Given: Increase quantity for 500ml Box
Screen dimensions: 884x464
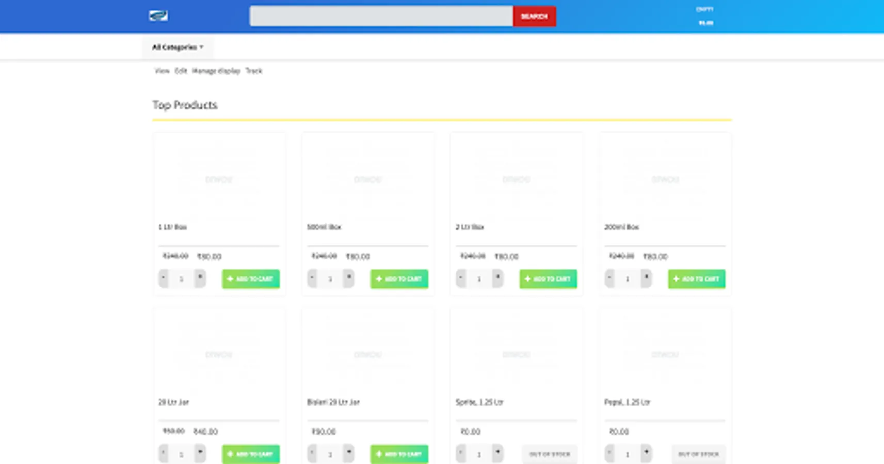Looking at the screenshot, I should (349, 278).
